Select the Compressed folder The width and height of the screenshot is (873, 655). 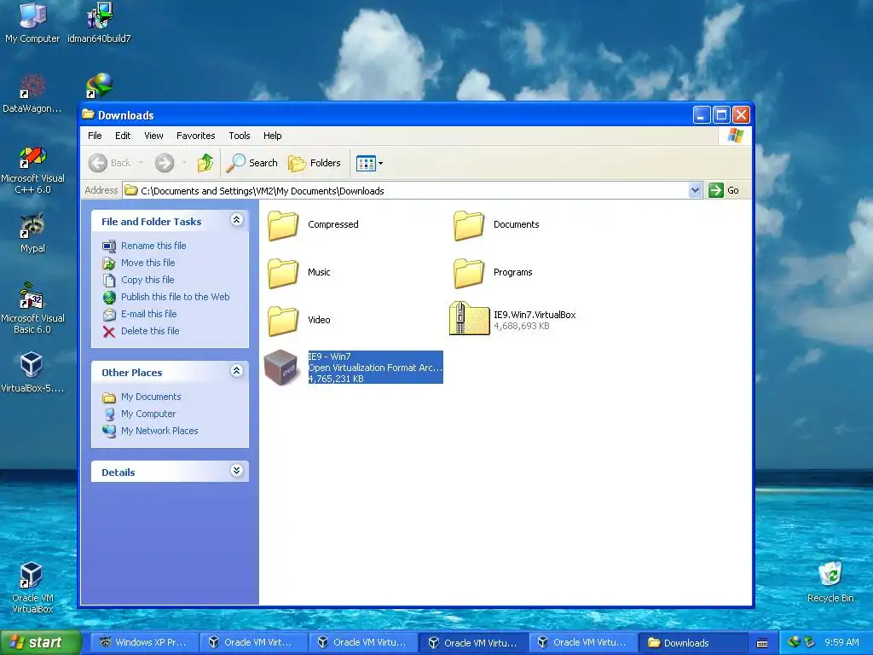click(313, 224)
